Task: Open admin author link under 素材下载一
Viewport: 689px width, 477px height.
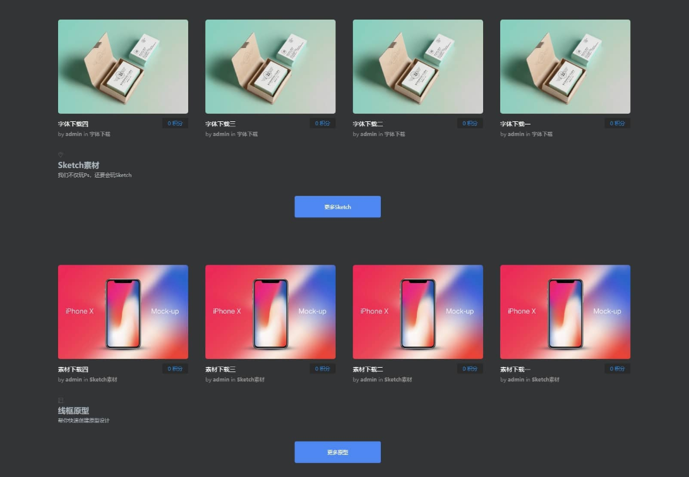Action: coord(515,380)
